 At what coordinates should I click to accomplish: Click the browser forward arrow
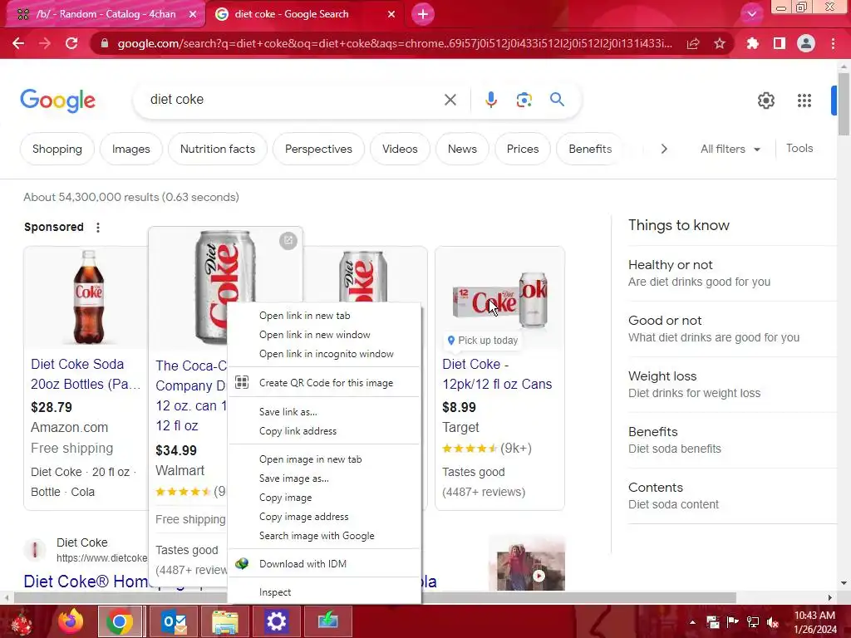45,43
